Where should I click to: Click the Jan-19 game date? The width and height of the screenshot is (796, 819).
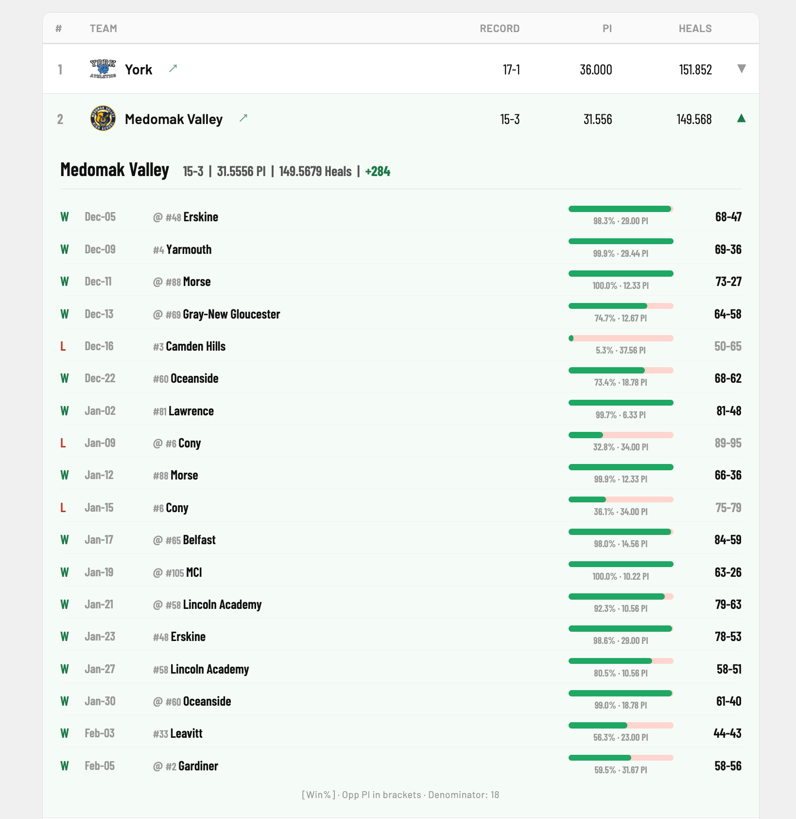(99, 572)
